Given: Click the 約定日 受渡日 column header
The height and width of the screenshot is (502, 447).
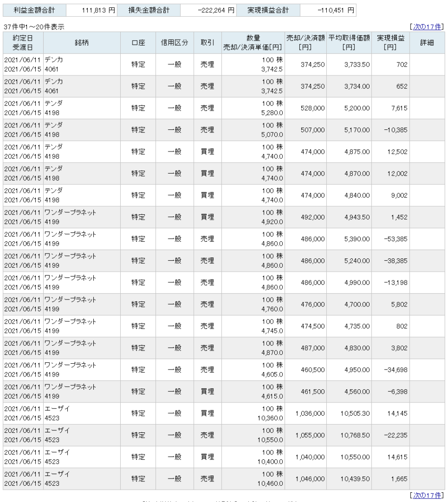Looking at the screenshot, I should [x=23, y=43].
